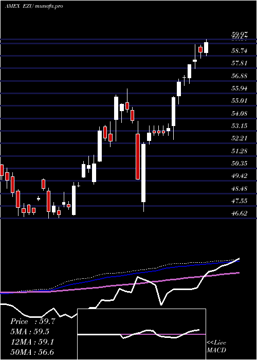Click the 55.01 price axis label
The width and height of the screenshot is (257, 360).
pyautogui.click(x=240, y=101)
